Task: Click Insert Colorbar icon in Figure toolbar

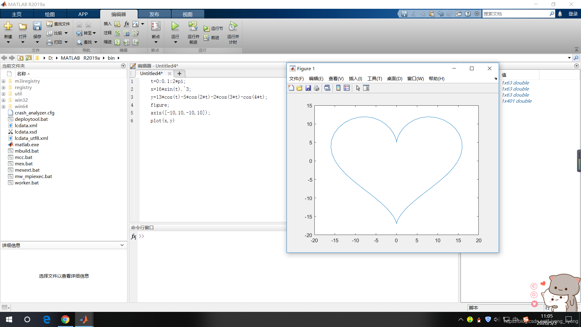Action: [338, 88]
